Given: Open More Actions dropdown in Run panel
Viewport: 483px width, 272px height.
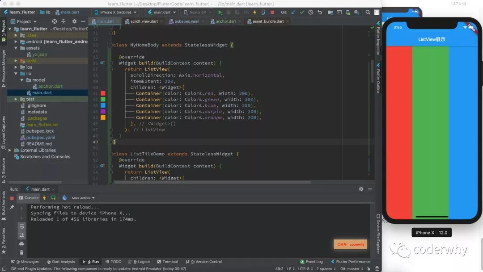Looking at the screenshot, I should click(x=83, y=198).
